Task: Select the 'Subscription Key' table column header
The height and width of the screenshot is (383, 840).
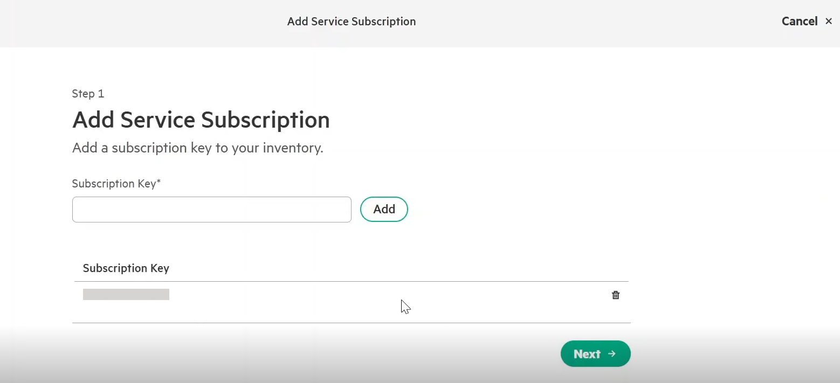Action: pyautogui.click(x=126, y=268)
